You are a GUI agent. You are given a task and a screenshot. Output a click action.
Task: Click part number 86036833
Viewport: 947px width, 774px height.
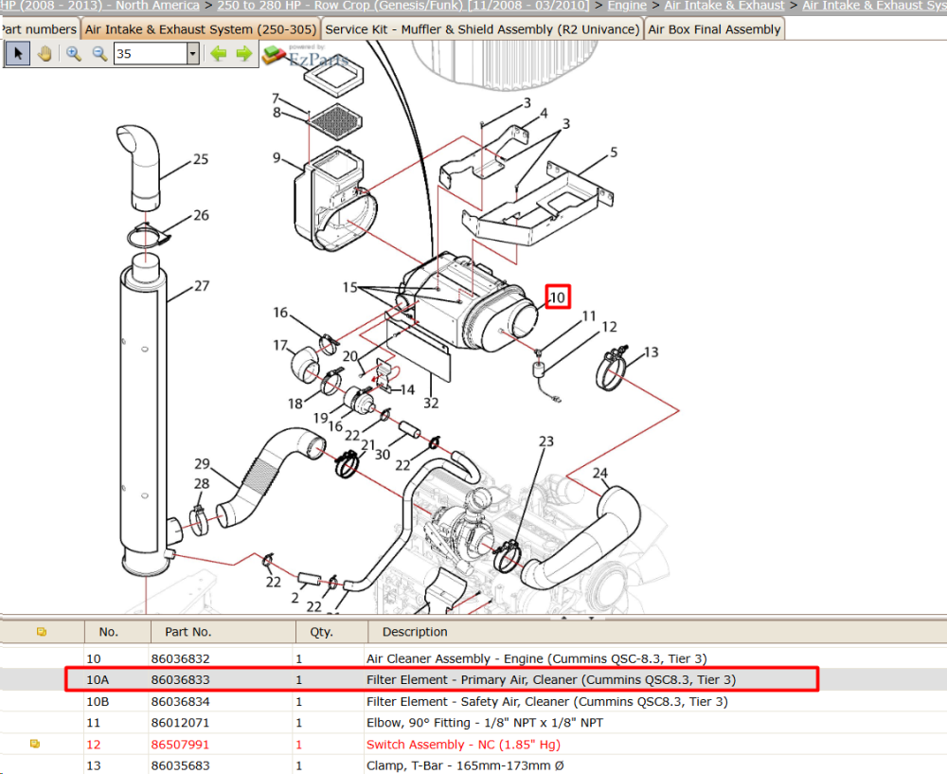tap(181, 680)
